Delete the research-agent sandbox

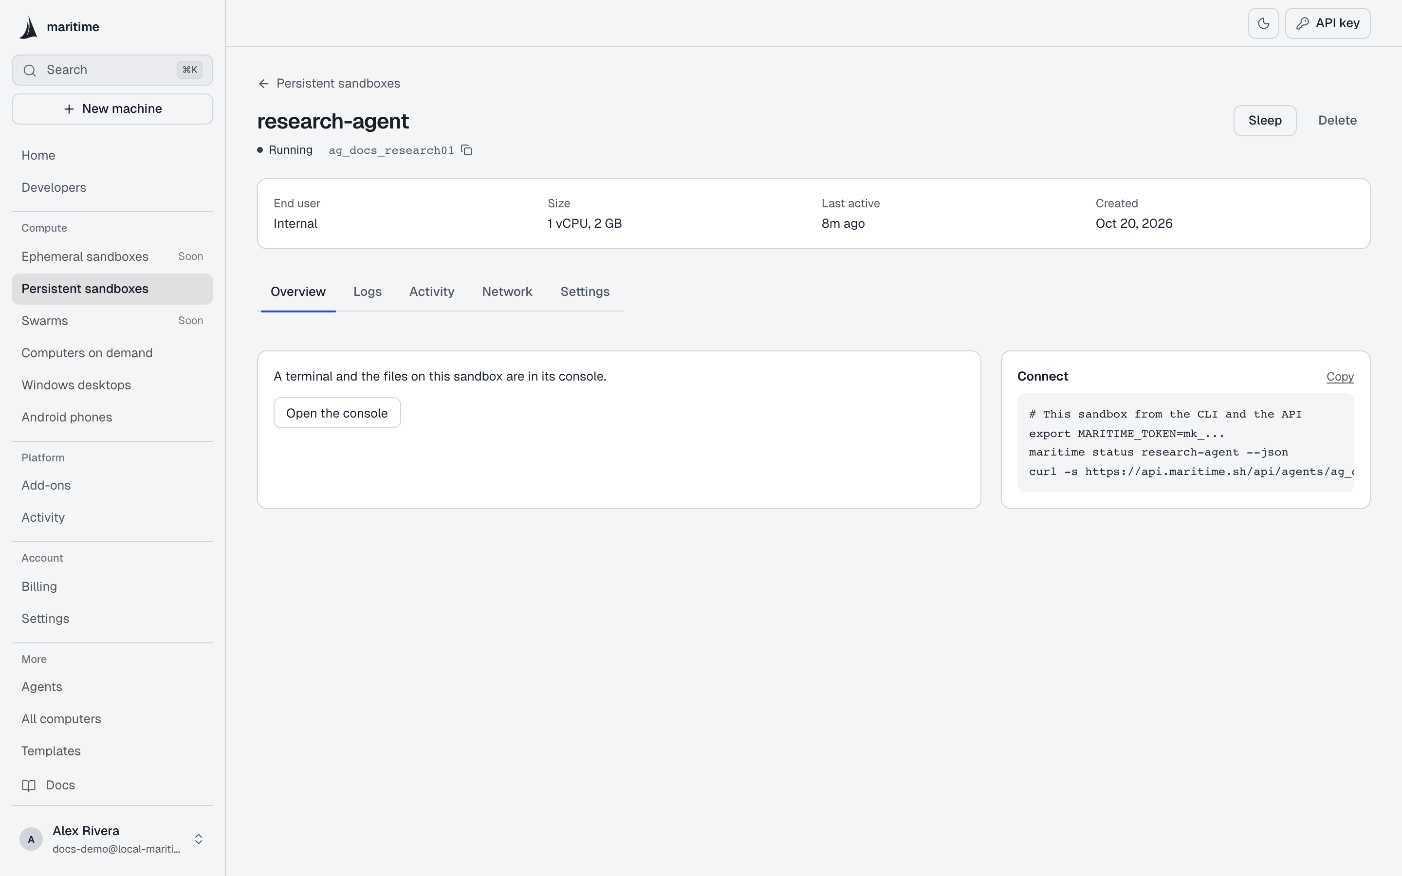(1337, 121)
